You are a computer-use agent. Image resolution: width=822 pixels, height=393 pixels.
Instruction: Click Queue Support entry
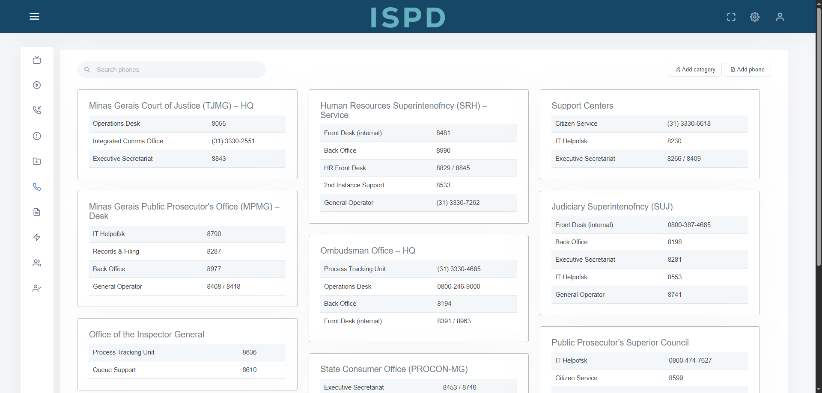114,370
